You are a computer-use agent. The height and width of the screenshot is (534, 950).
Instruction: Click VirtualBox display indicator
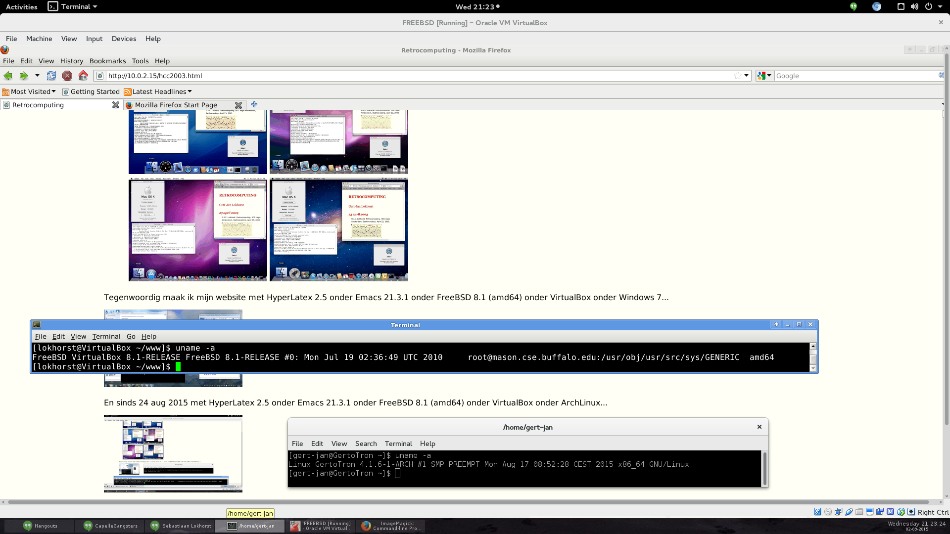869,512
